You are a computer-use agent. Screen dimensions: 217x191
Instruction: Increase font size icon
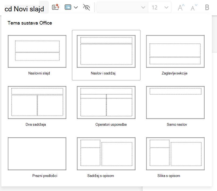(x=181, y=8)
